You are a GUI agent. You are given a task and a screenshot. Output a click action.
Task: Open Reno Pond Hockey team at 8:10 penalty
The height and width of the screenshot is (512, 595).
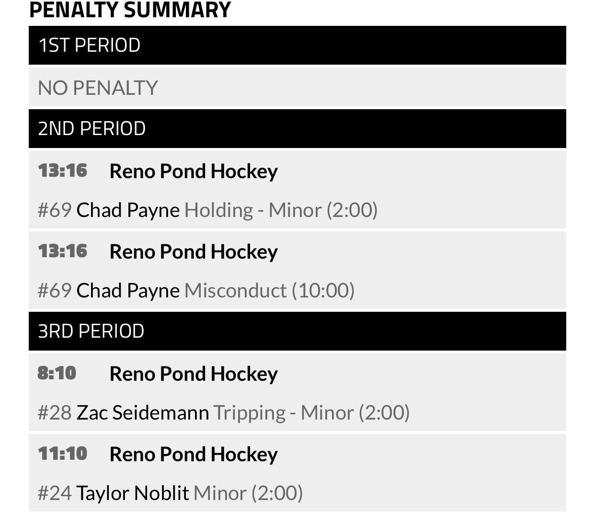(194, 374)
